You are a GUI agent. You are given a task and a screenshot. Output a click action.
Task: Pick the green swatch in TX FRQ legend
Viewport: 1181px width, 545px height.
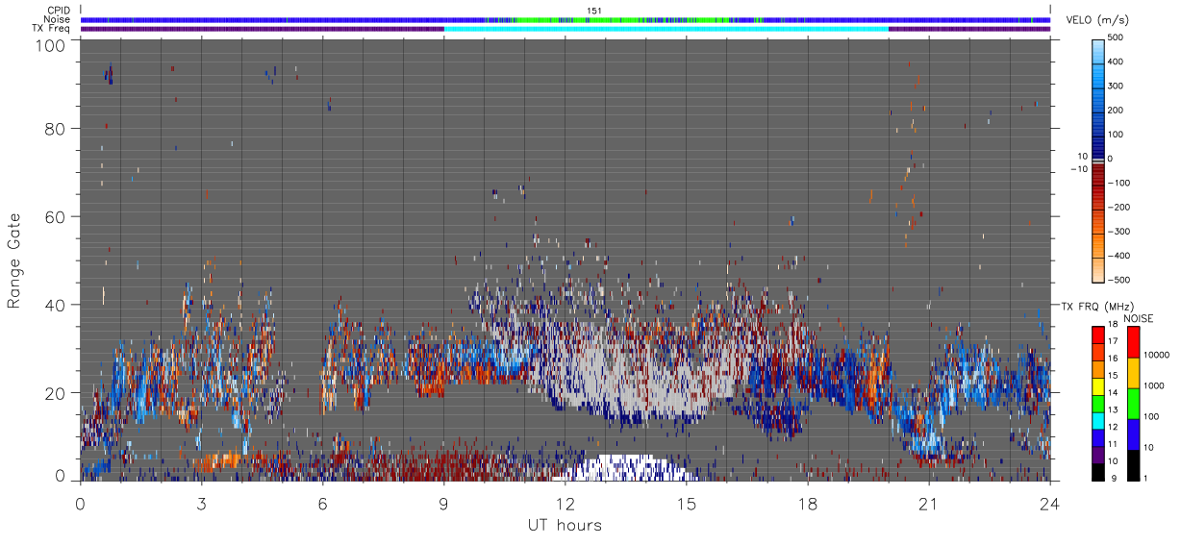1098,402
